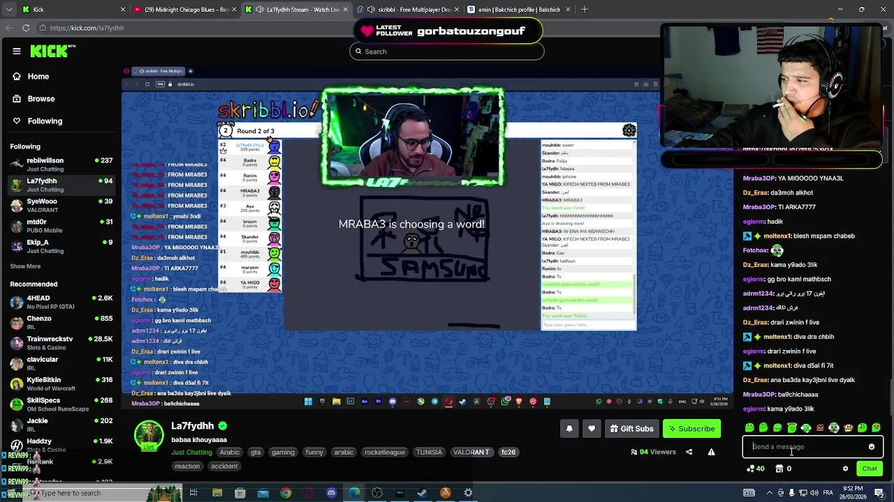Click the fc26 stream tag
The height and width of the screenshot is (502, 894).
pyautogui.click(x=508, y=452)
